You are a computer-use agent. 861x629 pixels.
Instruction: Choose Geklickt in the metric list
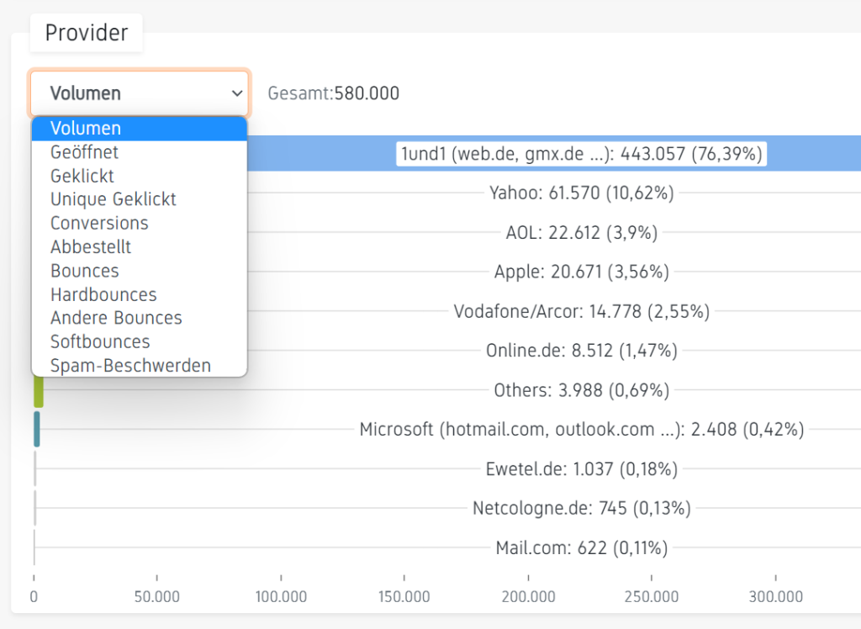click(82, 176)
